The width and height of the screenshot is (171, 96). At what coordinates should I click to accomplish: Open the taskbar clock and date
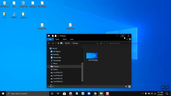[x=160, y=94]
